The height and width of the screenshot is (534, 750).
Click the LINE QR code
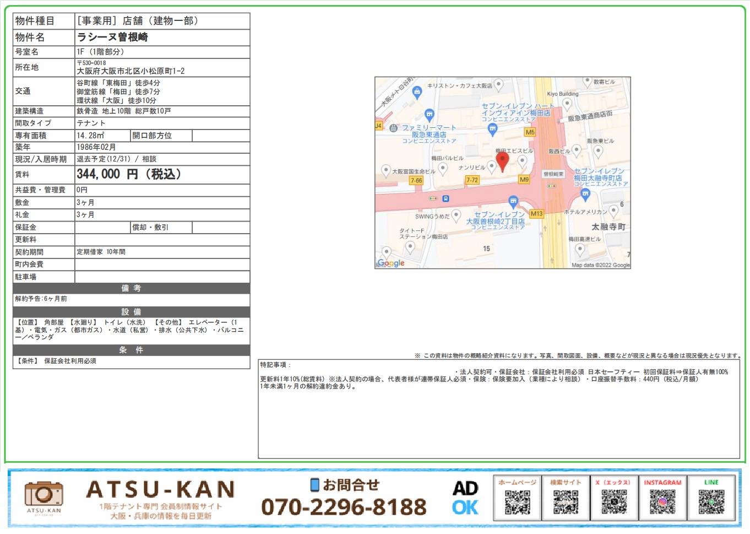pos(711,502)
